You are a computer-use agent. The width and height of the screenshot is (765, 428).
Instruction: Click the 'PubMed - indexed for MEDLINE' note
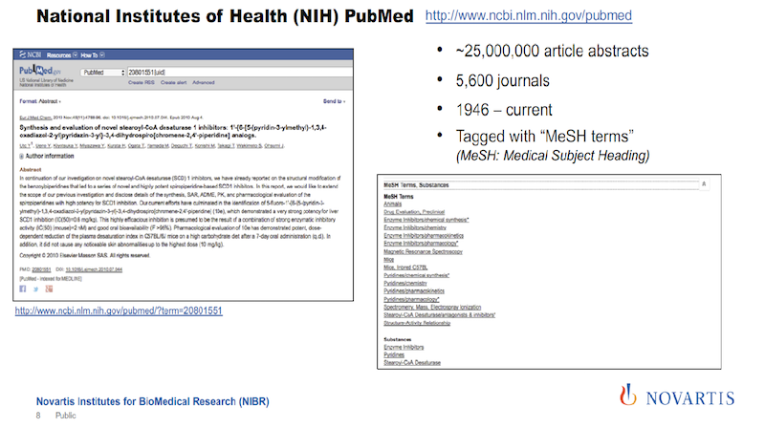point(51,279)
